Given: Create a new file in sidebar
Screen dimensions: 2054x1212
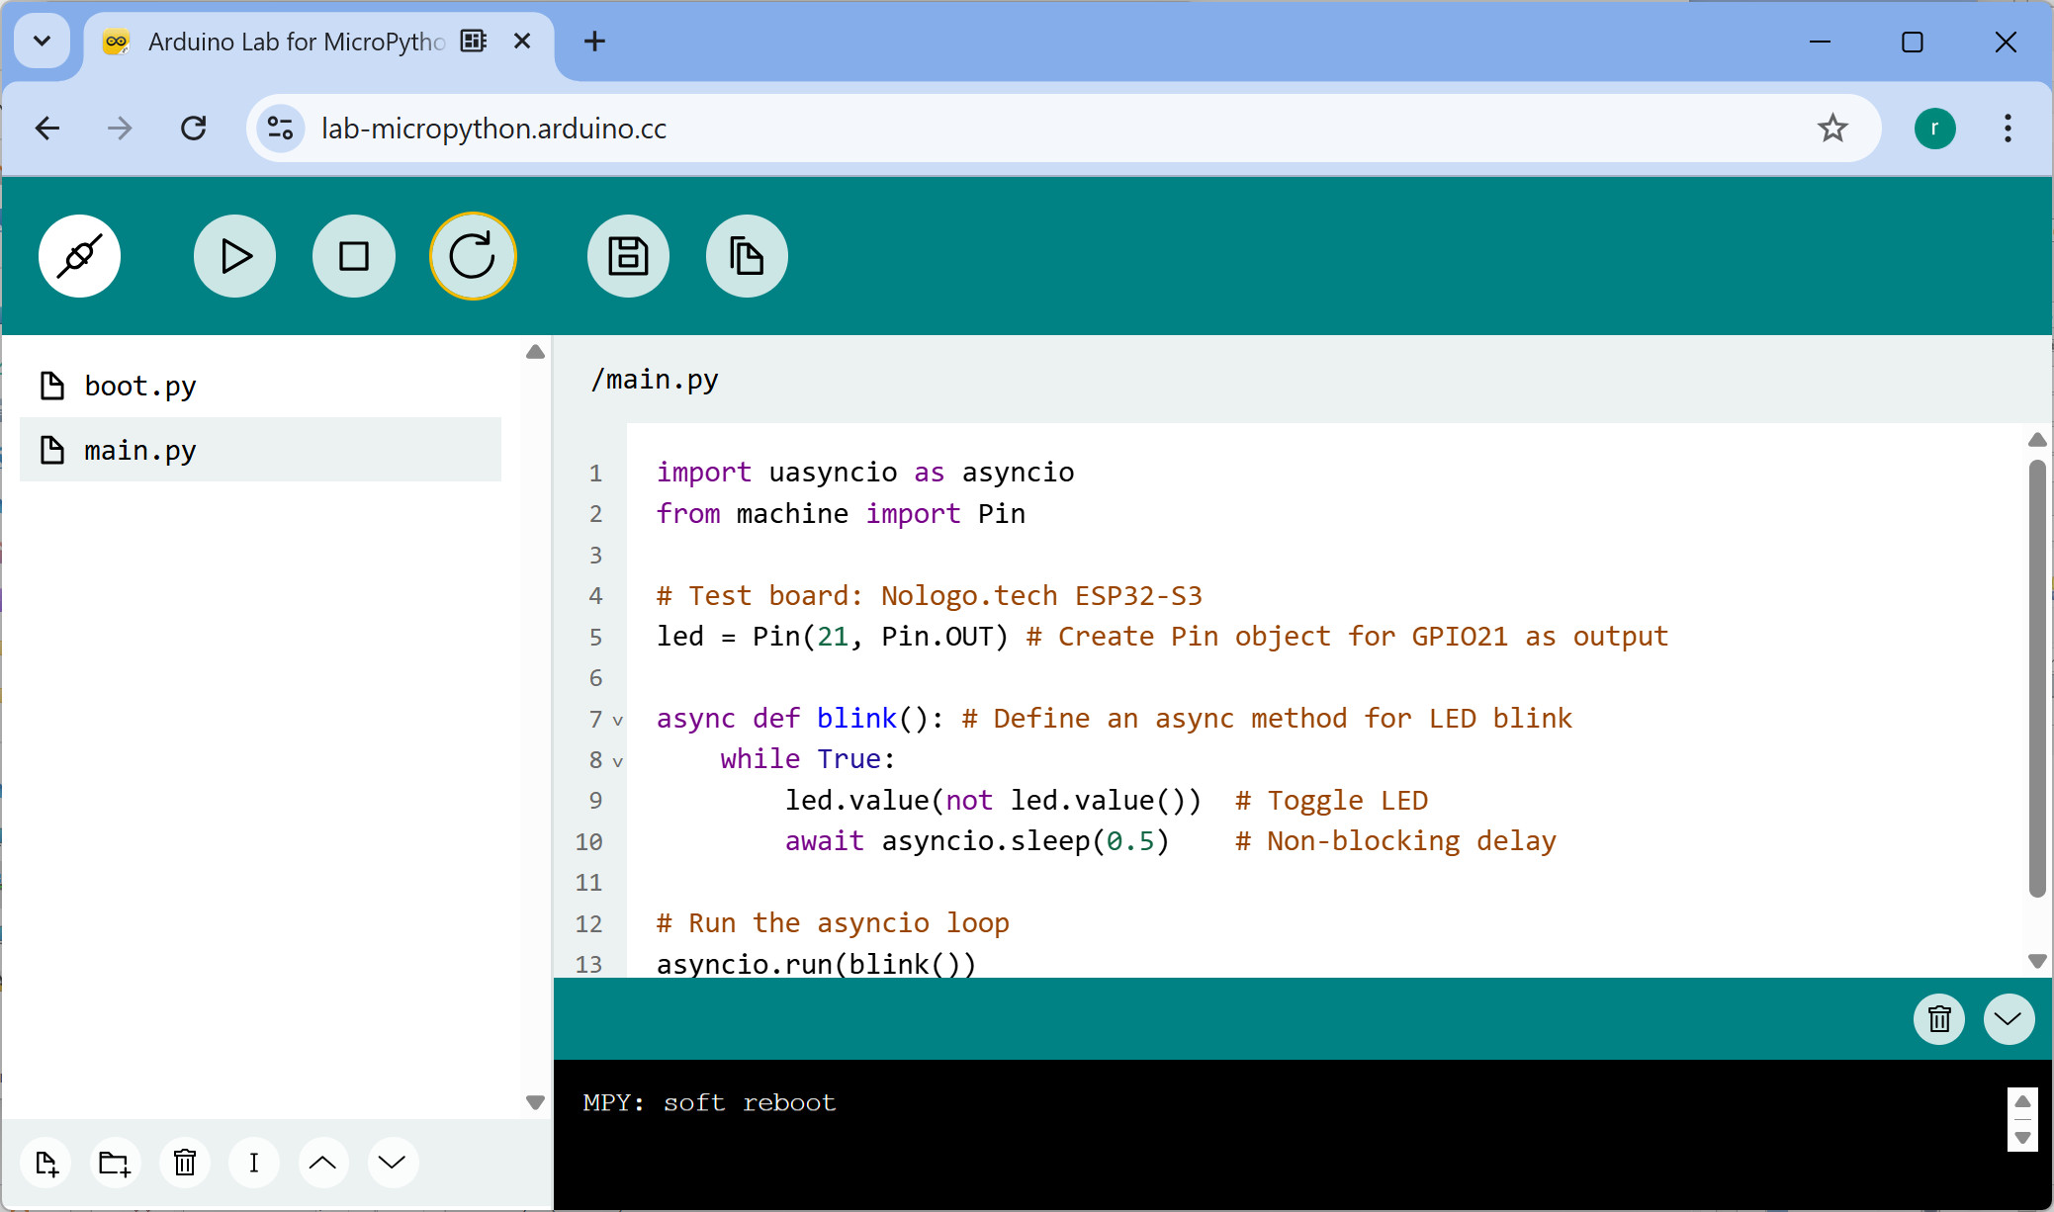Looking at the screenshot, I should pos(46,1163).
